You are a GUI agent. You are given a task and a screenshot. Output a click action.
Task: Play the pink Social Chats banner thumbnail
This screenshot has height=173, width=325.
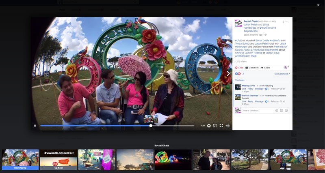97,160
